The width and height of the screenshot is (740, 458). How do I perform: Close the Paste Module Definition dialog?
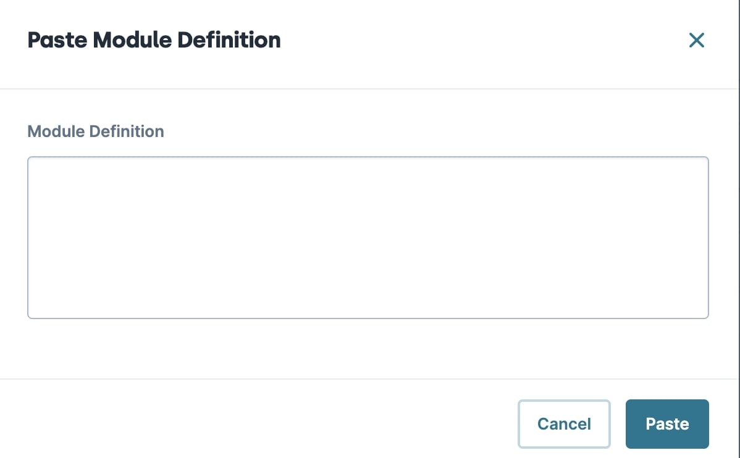coord(696,40)
